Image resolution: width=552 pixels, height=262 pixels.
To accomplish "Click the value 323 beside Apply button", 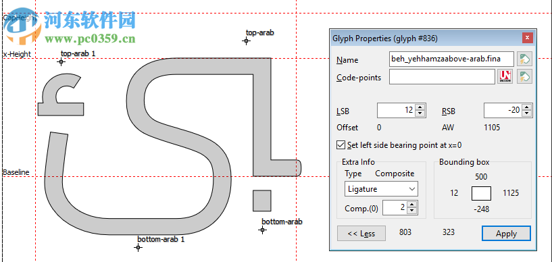I will tap(449, 232).
